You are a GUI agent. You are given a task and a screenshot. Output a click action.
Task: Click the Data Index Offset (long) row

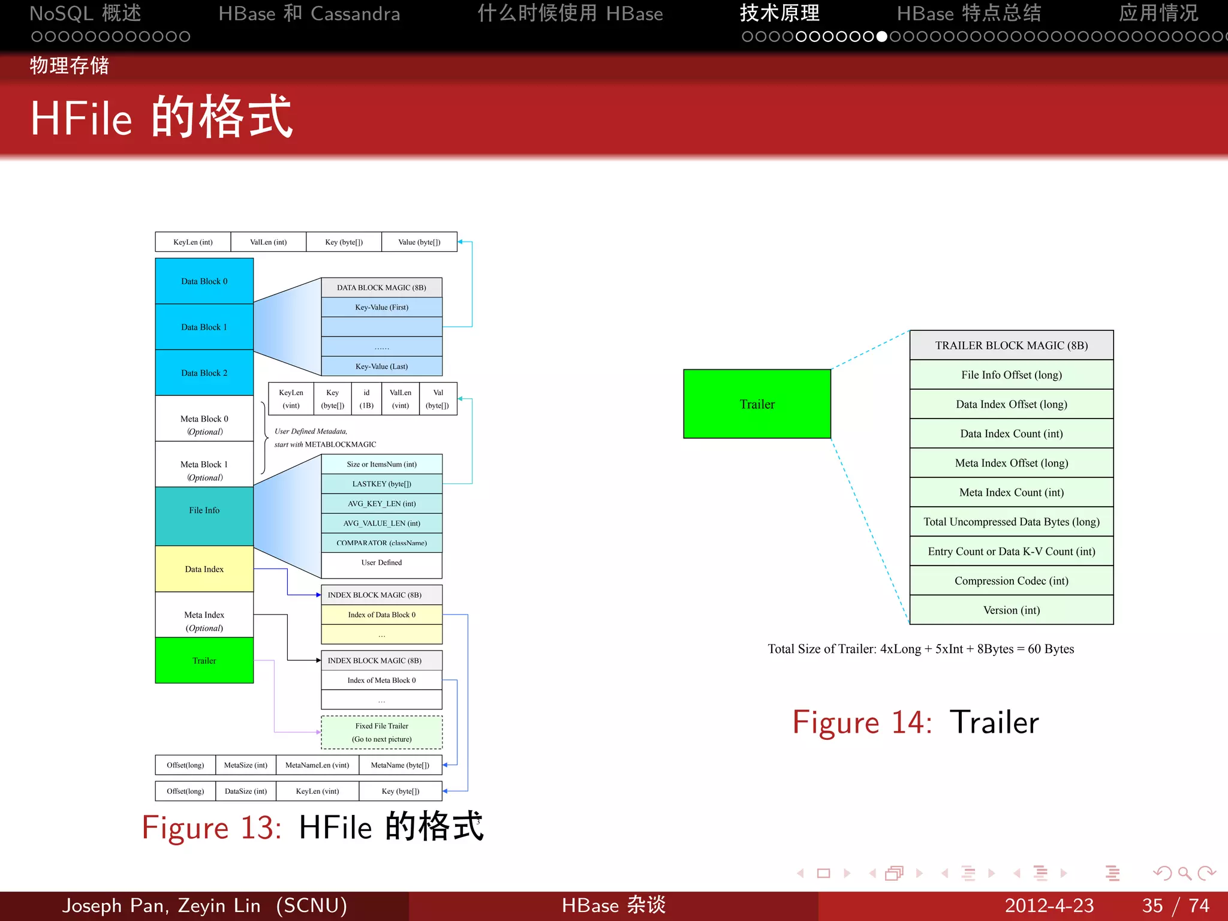1012,404
